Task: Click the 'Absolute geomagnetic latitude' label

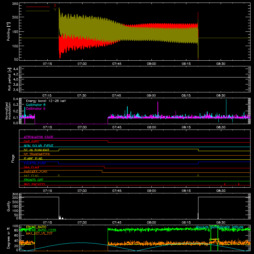Action: [x=219, y=227]
